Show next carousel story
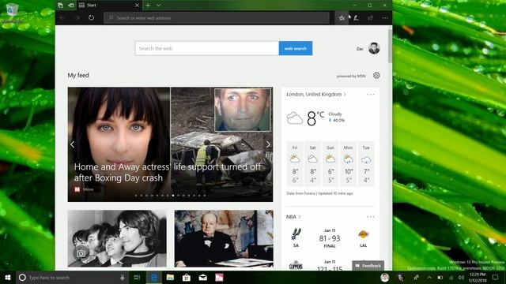Viewport: 506px width, 284px height. click(x=268, y=144)
